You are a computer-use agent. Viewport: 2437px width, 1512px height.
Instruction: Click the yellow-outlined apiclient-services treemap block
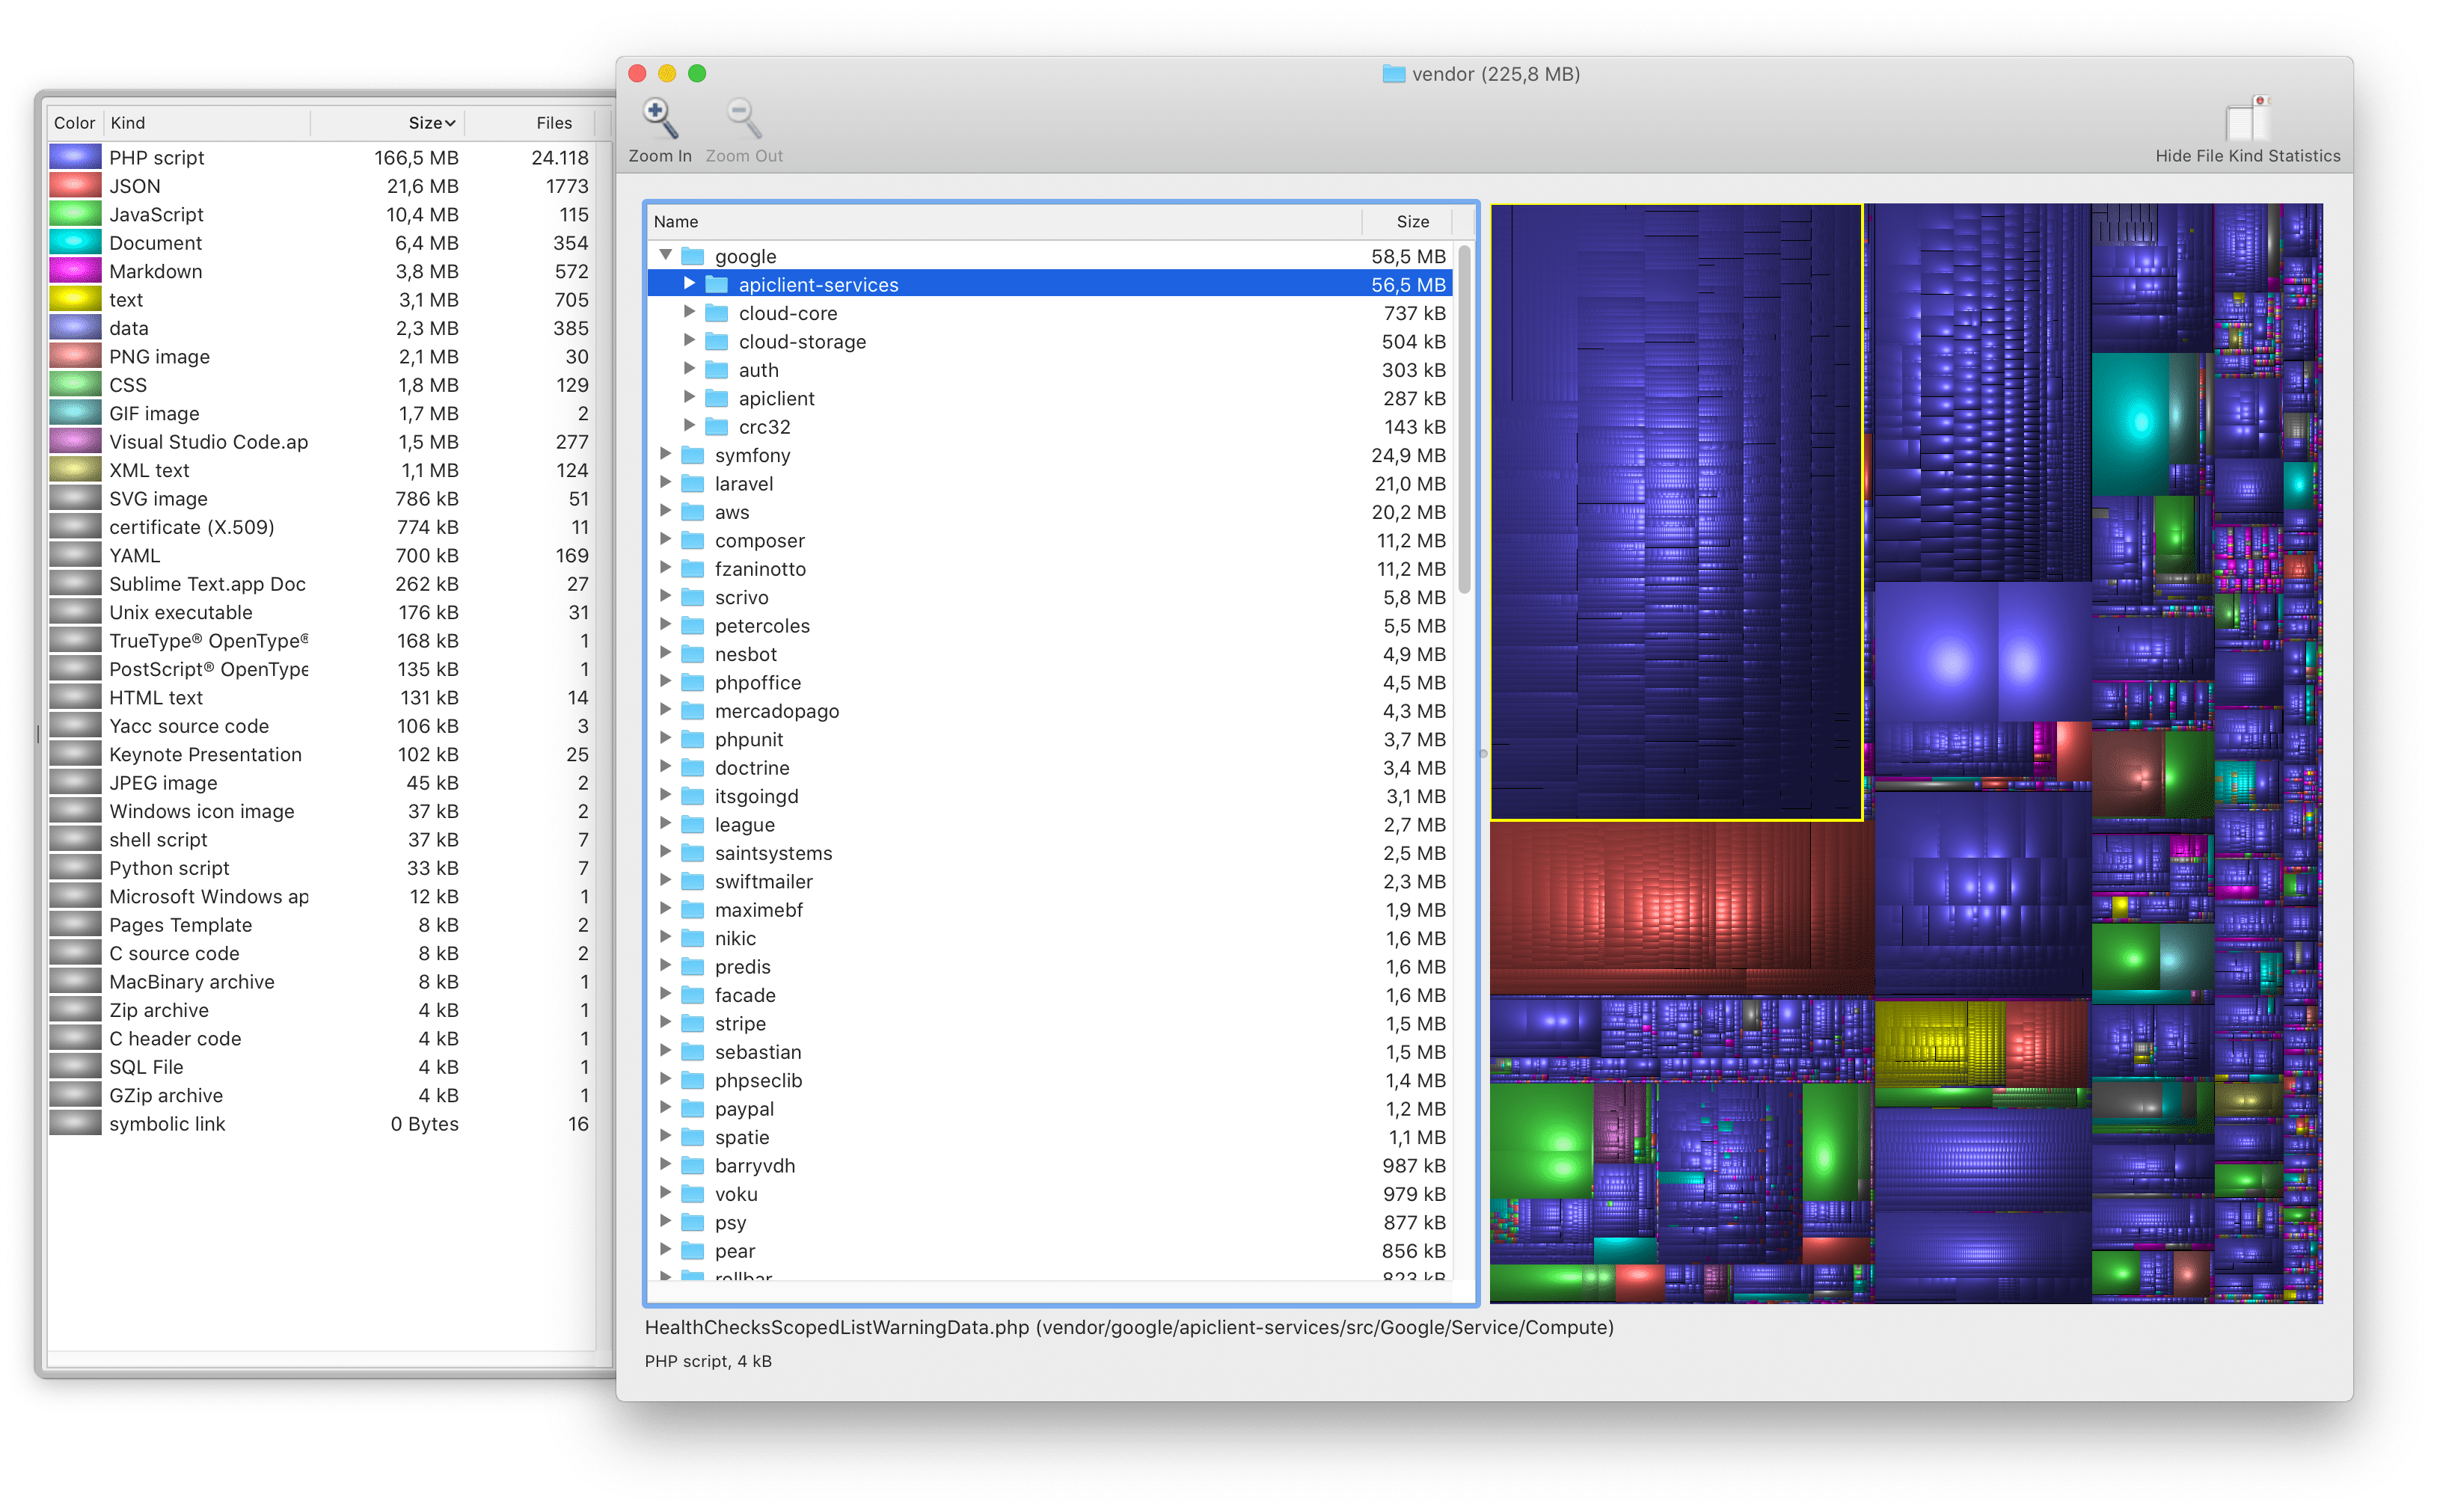pyautogui.click(x=1676, y=512)
